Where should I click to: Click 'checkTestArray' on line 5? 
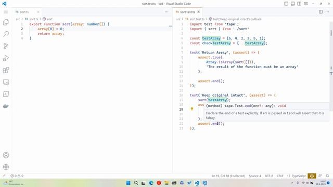[216, 43]
